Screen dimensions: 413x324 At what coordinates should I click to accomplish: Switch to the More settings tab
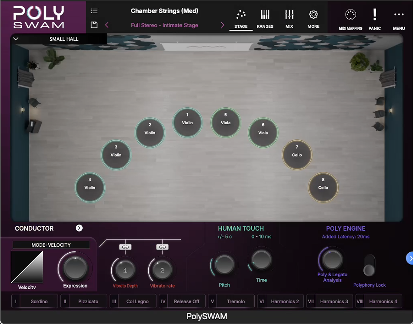(313, 19)
